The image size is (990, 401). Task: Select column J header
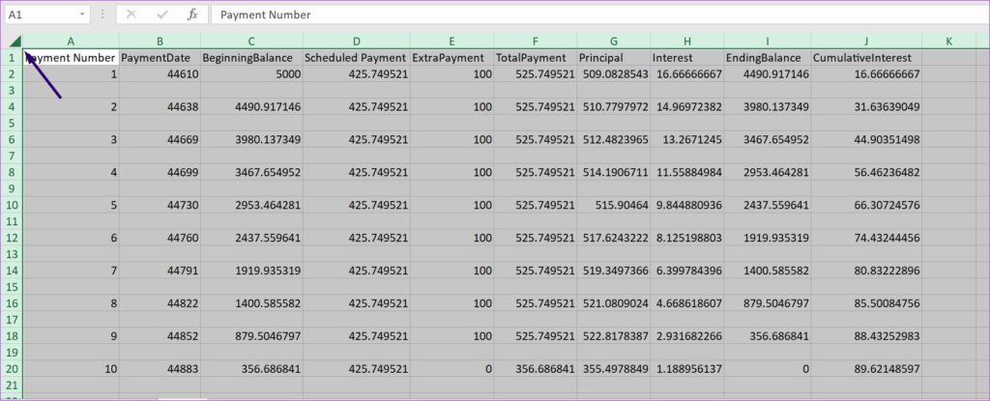tap(866, 42)
